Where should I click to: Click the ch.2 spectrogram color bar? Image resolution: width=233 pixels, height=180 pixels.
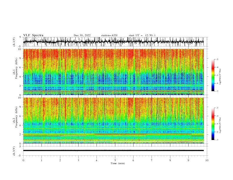tap(213, 124)
